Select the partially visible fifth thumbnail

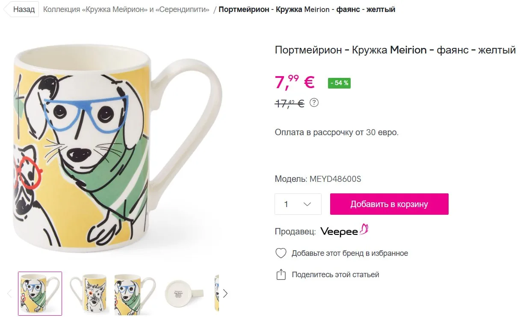(216, 293)
